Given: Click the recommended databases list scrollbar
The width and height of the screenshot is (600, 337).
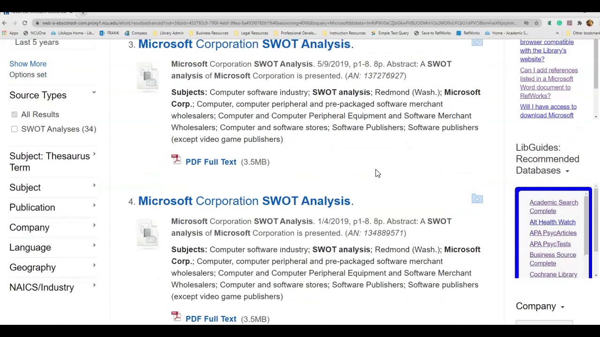Looking at the screenshot, I should pos(586,225).
